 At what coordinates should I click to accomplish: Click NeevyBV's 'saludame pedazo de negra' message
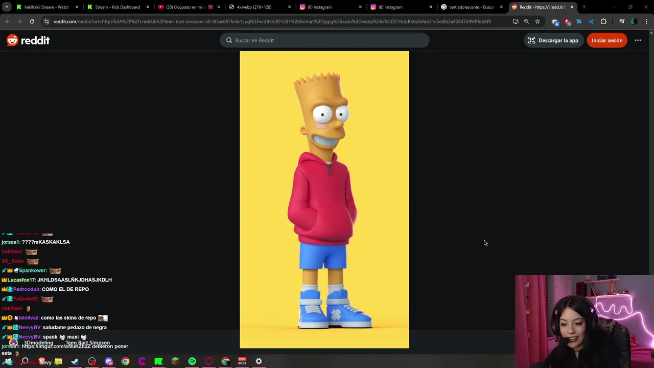(75, 327)
